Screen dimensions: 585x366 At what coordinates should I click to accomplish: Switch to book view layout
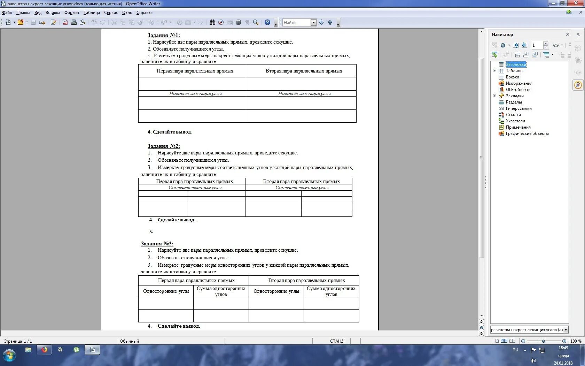[512, 341]
